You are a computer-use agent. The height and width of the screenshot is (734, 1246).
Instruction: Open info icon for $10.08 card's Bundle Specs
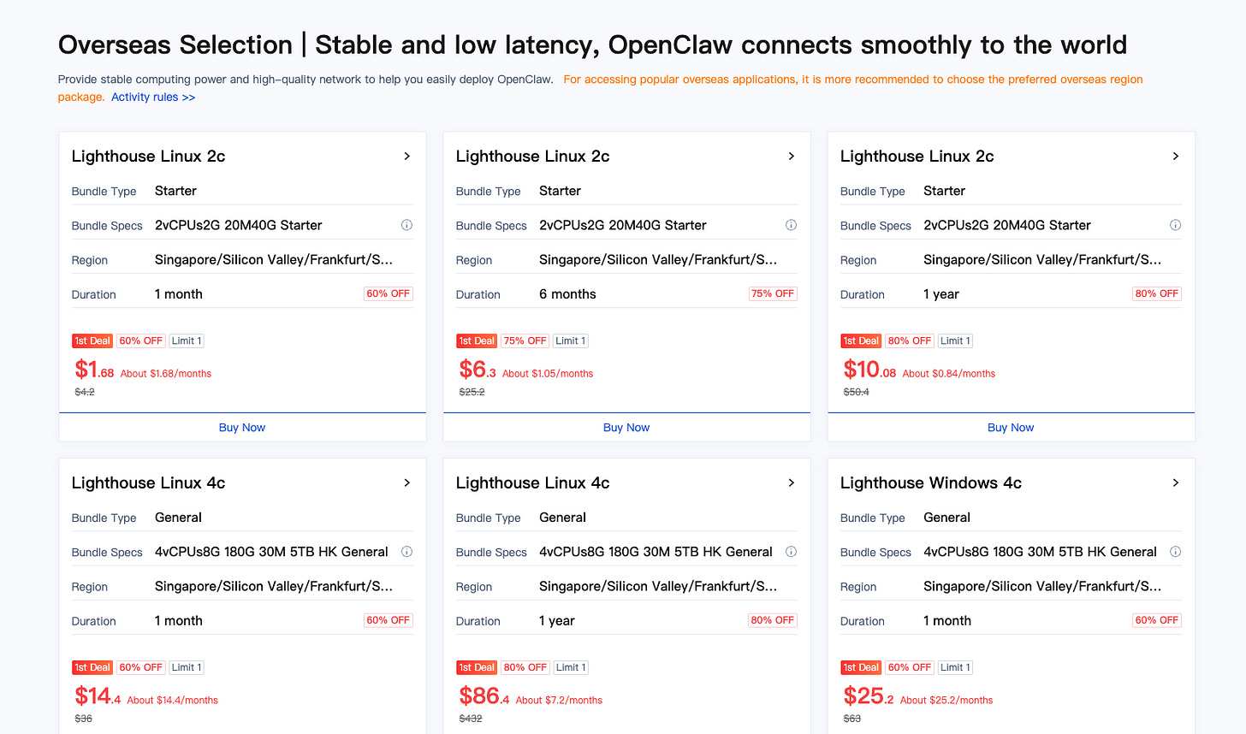[1175, 225]
